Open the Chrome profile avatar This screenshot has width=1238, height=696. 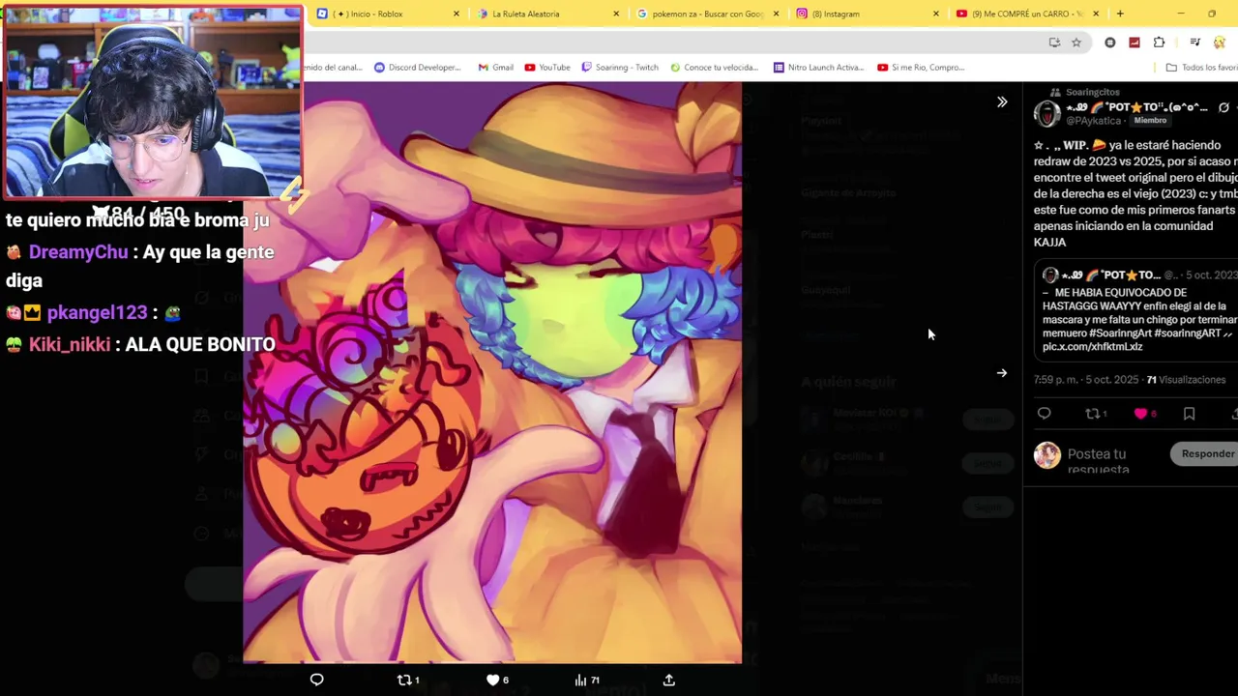(x=1220, y=43)
